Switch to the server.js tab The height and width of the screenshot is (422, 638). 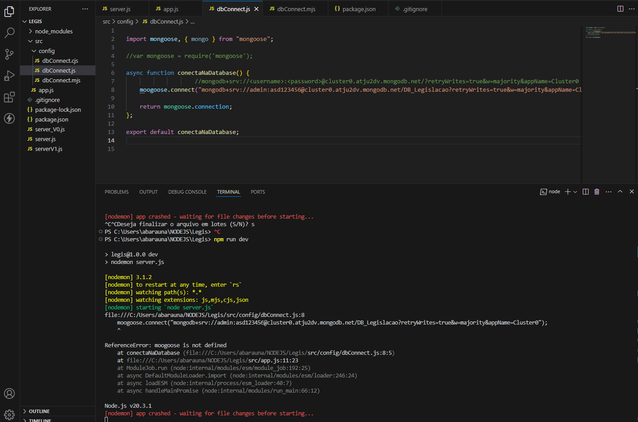[x=123, y=9]
